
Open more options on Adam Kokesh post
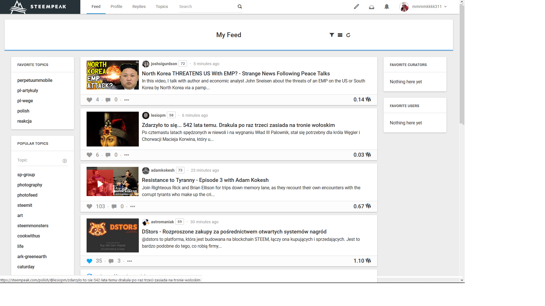tap(133, 206)
